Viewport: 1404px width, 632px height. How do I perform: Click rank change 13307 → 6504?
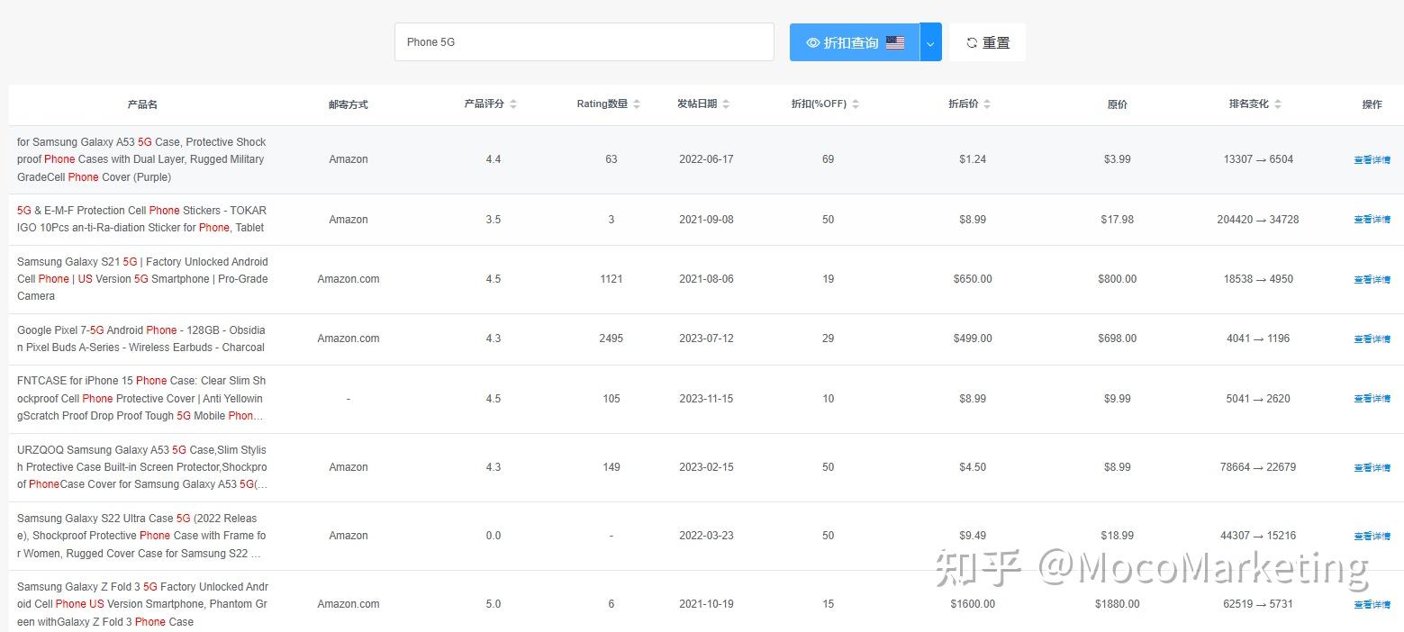pyautogui.click(x=1258, y=159)
